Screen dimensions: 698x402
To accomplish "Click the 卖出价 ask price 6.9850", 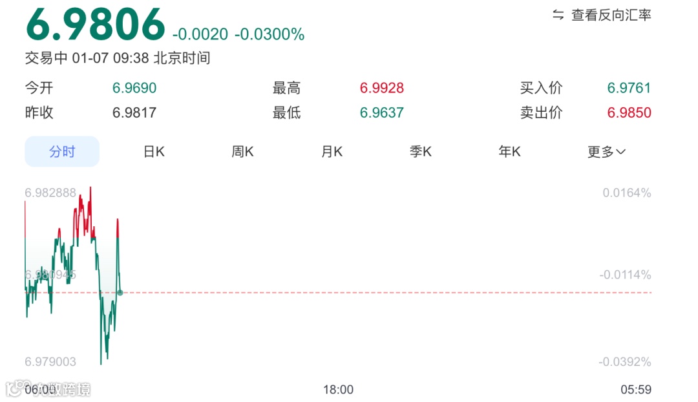I will pyautogui.click(x=629, y=112).
